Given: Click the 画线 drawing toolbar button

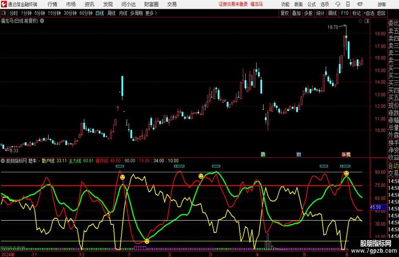Looking at the screenshot, I should [x=333, y=13].
